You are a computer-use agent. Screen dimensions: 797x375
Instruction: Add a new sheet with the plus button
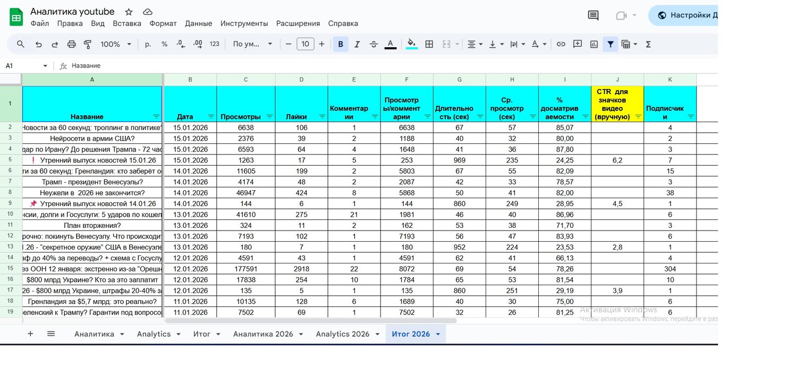[x=30, y=334]
